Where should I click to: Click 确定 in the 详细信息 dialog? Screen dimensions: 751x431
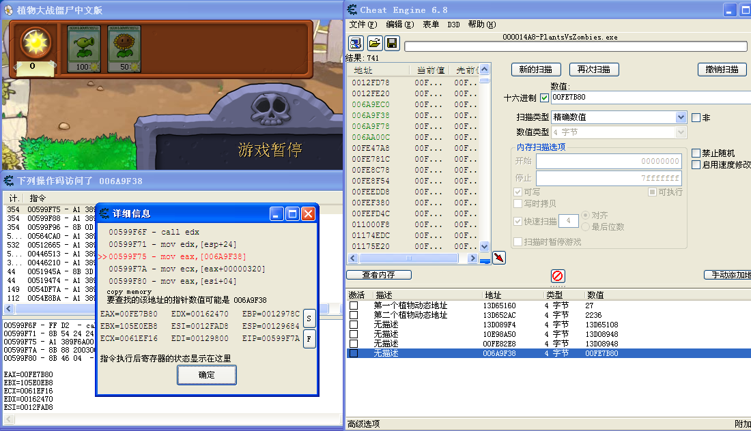tap(206, 375)
